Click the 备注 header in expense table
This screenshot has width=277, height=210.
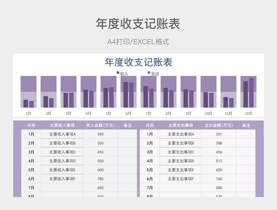point(246,125)
